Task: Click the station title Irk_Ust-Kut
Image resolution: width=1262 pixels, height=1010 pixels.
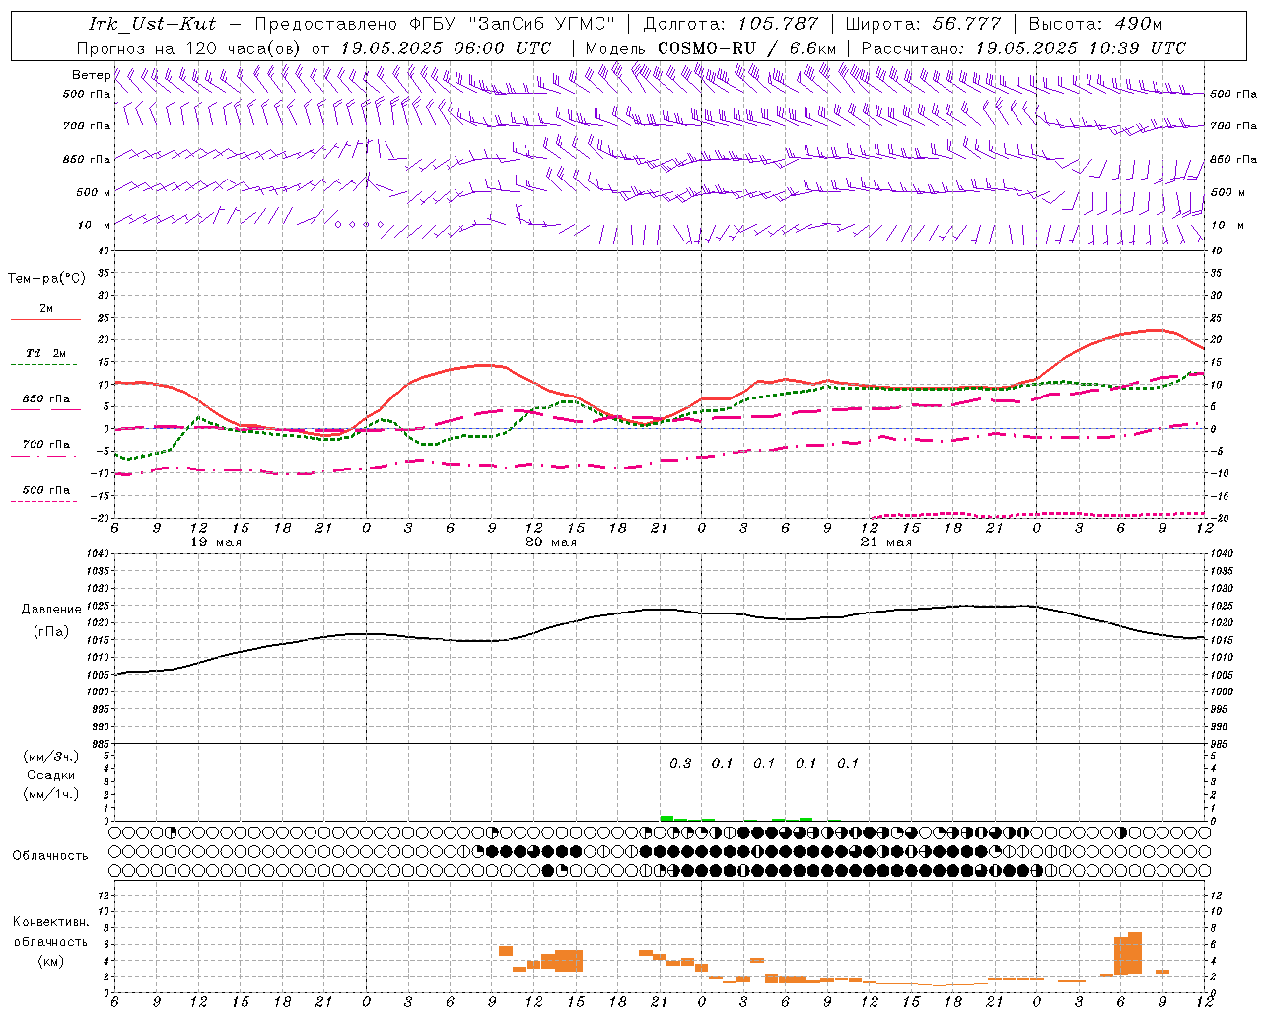Action: click(x=153, y=24)
